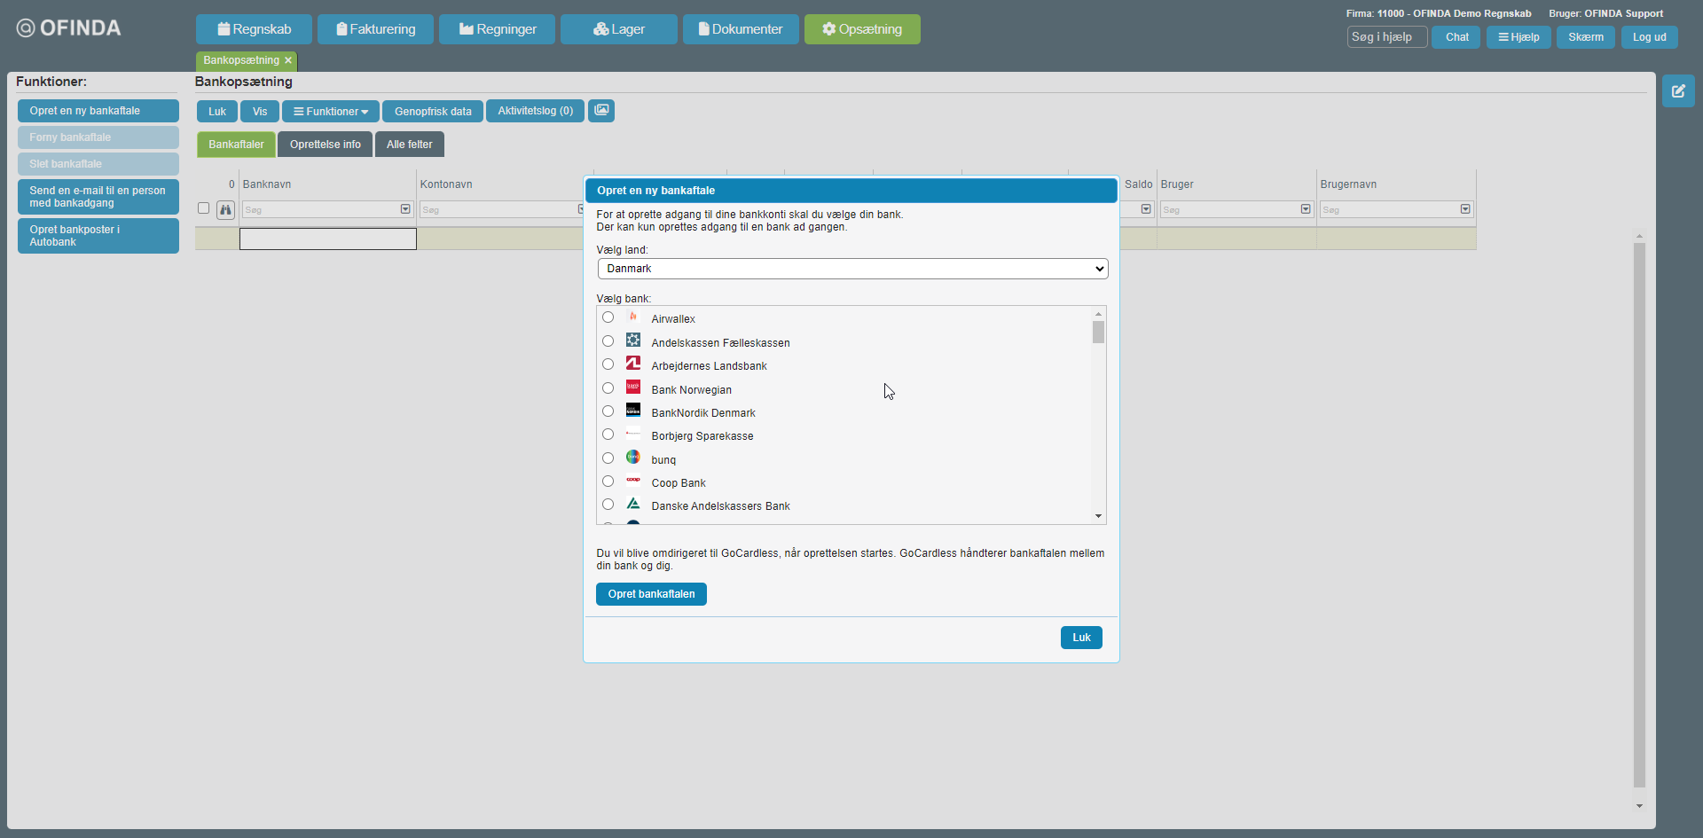Click Luk button in the dialog footer
1703x838 pixels.
pos(1080,638)
